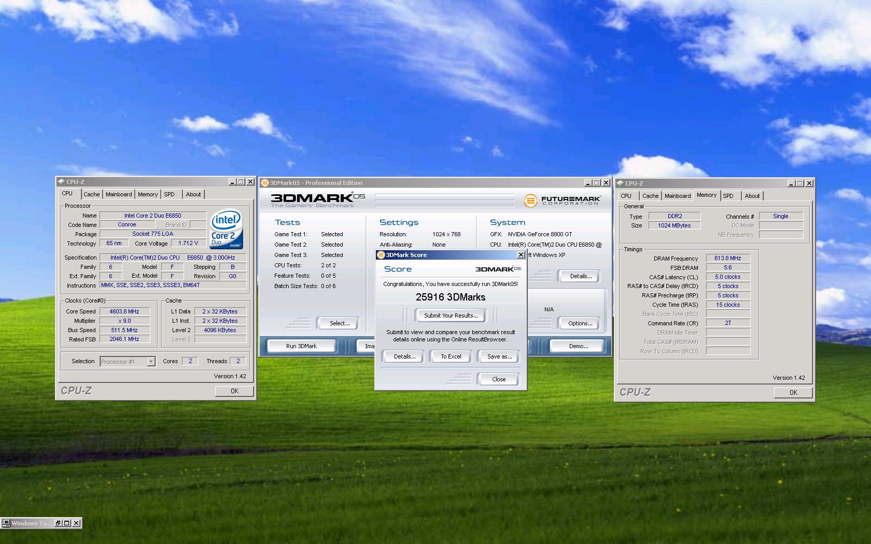Click the Futuremark Corporation logo
Screen dimensions: 871x544
562,200
